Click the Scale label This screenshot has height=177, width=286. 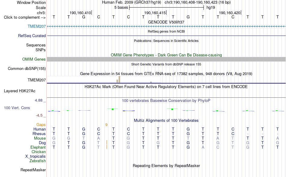[x=41, y=8]
